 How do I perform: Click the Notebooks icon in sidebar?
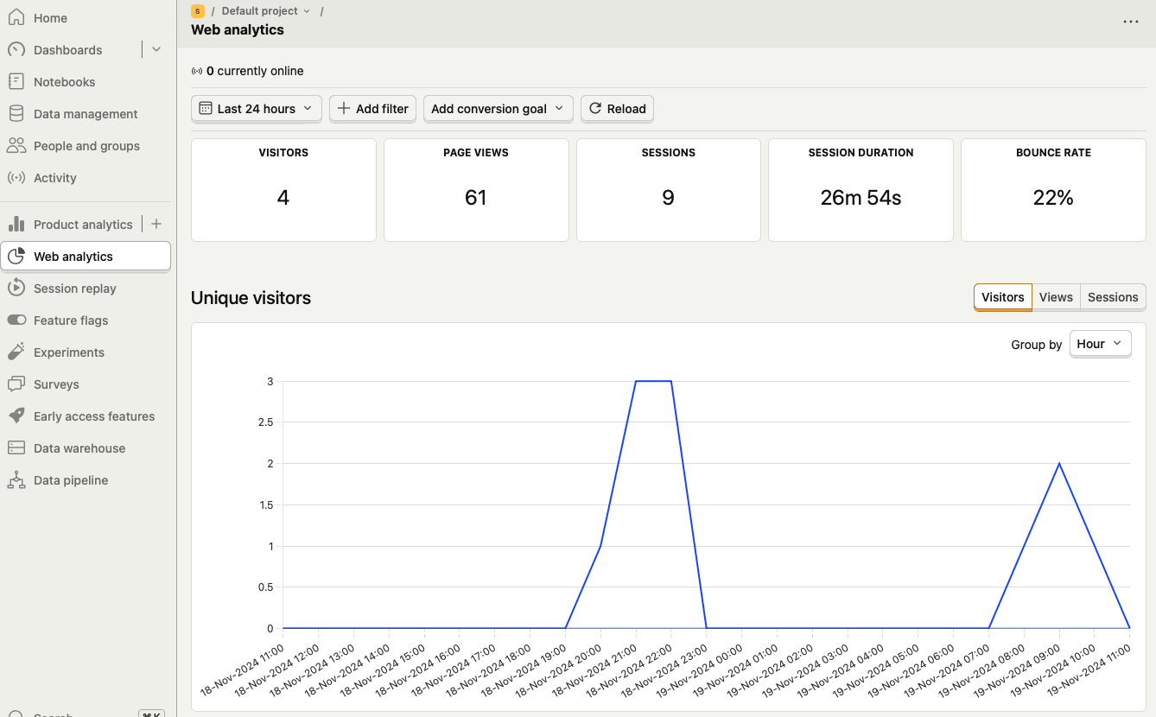(16, 82)
